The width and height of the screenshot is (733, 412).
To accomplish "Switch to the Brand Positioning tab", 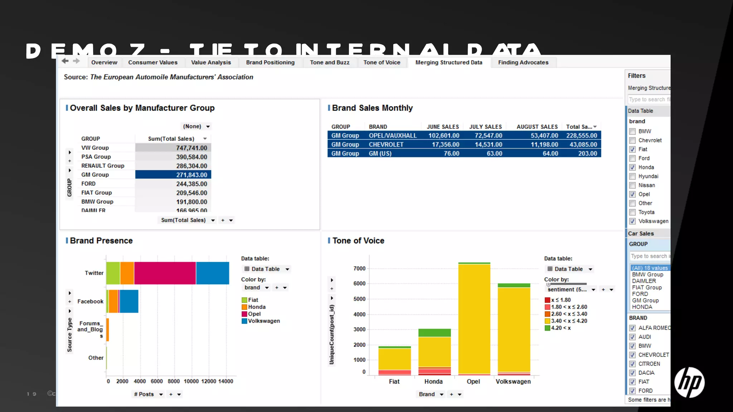I will 270,63.
